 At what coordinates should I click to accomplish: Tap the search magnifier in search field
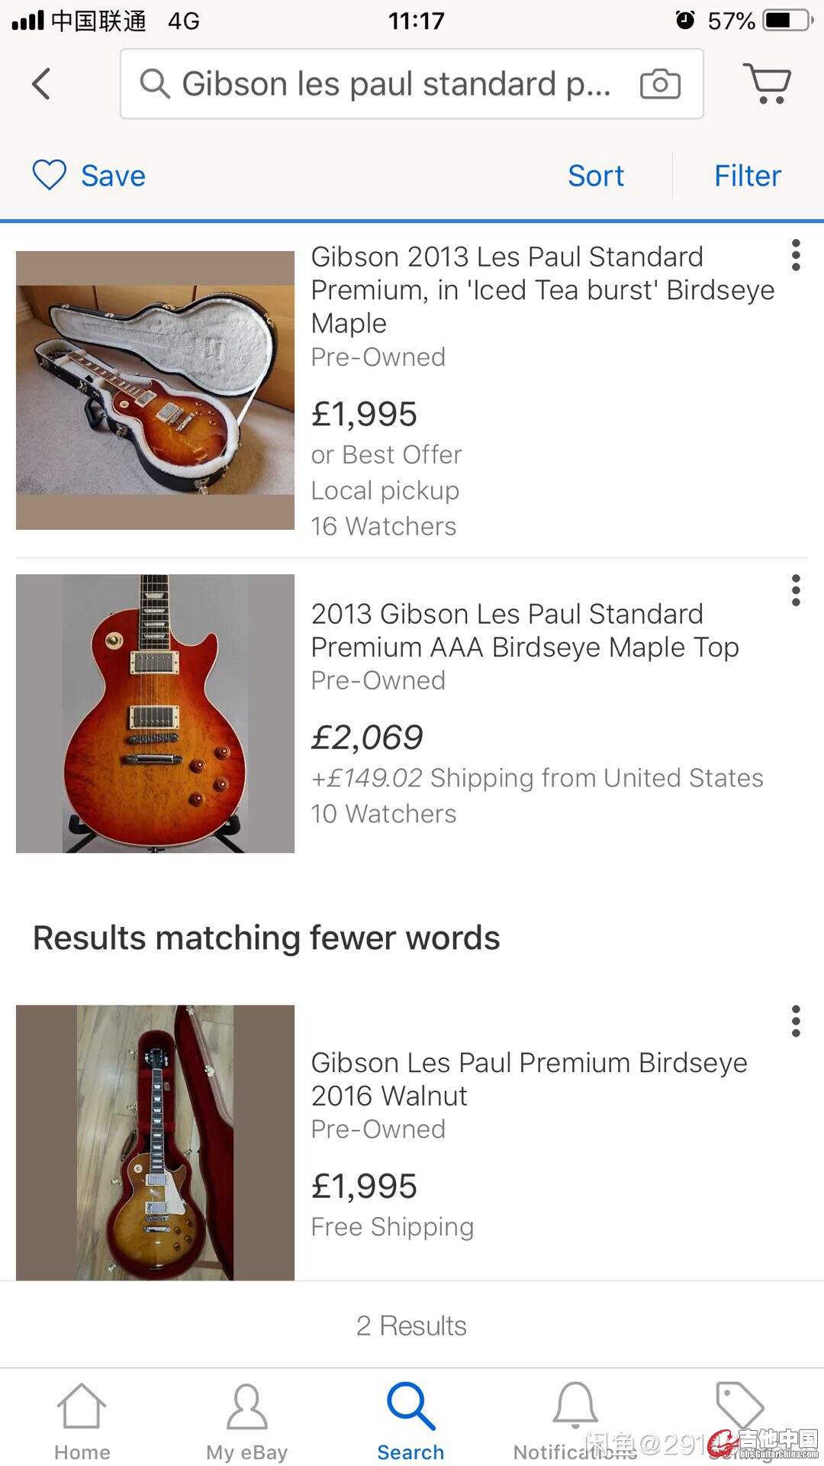click(x=154, y=84)
